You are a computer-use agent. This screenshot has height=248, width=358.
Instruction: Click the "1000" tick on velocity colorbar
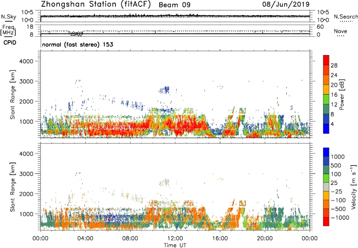coord(337,157)
